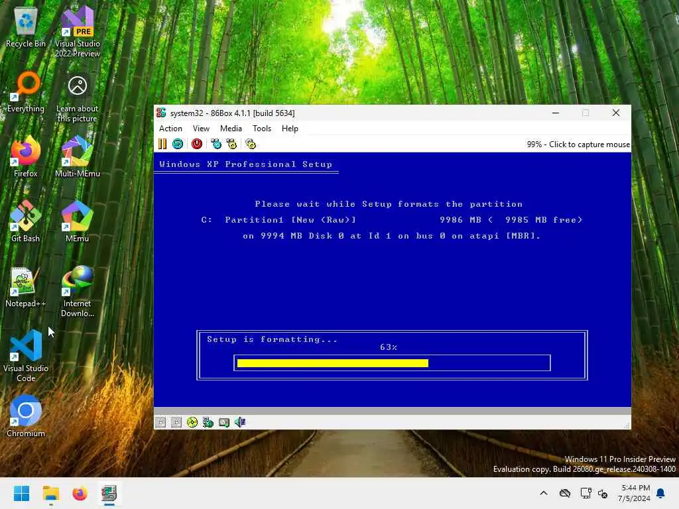Open the Media menu

pos(231,129)
